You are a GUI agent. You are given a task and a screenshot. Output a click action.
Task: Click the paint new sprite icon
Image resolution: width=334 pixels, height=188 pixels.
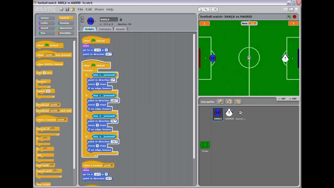pos(220,102)
